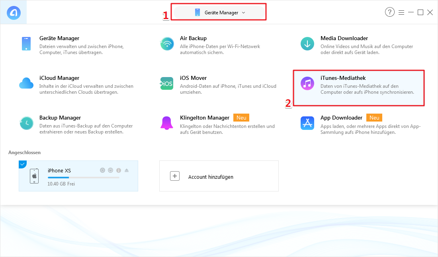Minimize the AnyTrans window

pyautogui.click(x=411, y=12)
